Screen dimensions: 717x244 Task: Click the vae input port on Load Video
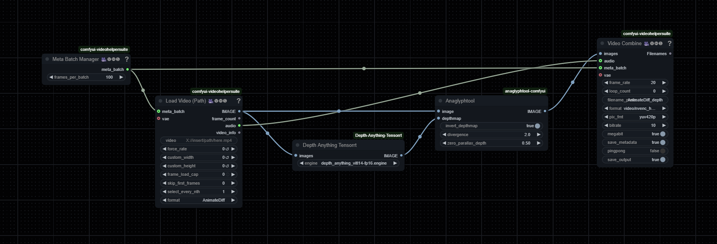coord(158,119)
